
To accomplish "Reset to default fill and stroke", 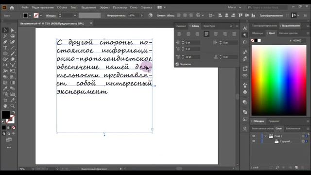I will pos(3,122).
